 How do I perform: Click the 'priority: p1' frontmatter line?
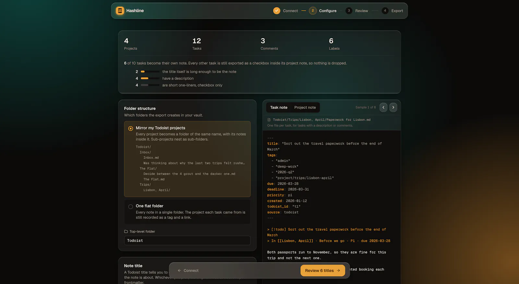pyautogui.click(x=280, y=195)
